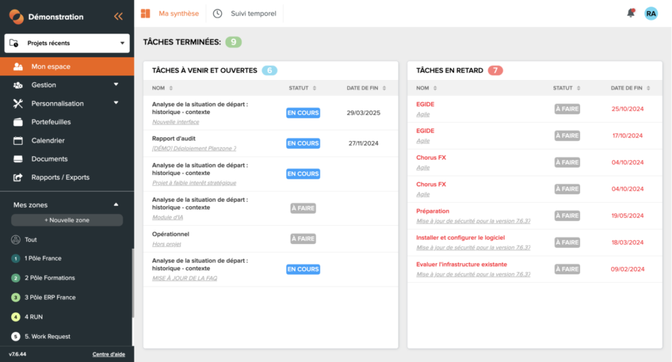The width and height of the screenshot is (672, 362).
Task: Switch to the Suivi temporel tab
Action: (245, 14)
